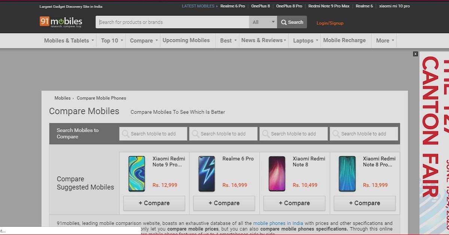449x235 pixels.
Task: Open the Xiaomi Redmi Note 8 Pro phone image
Action: [x=347, y=174]
